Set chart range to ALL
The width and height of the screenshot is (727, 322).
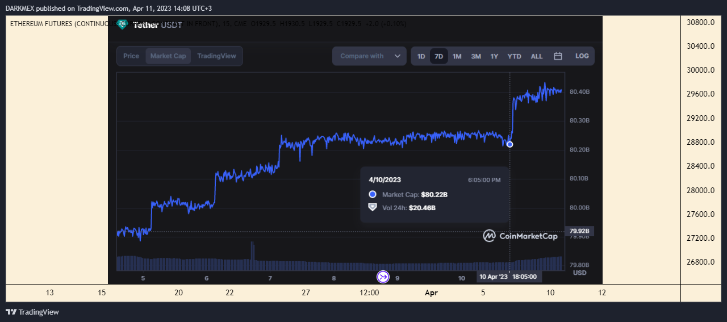click(537, 56)
